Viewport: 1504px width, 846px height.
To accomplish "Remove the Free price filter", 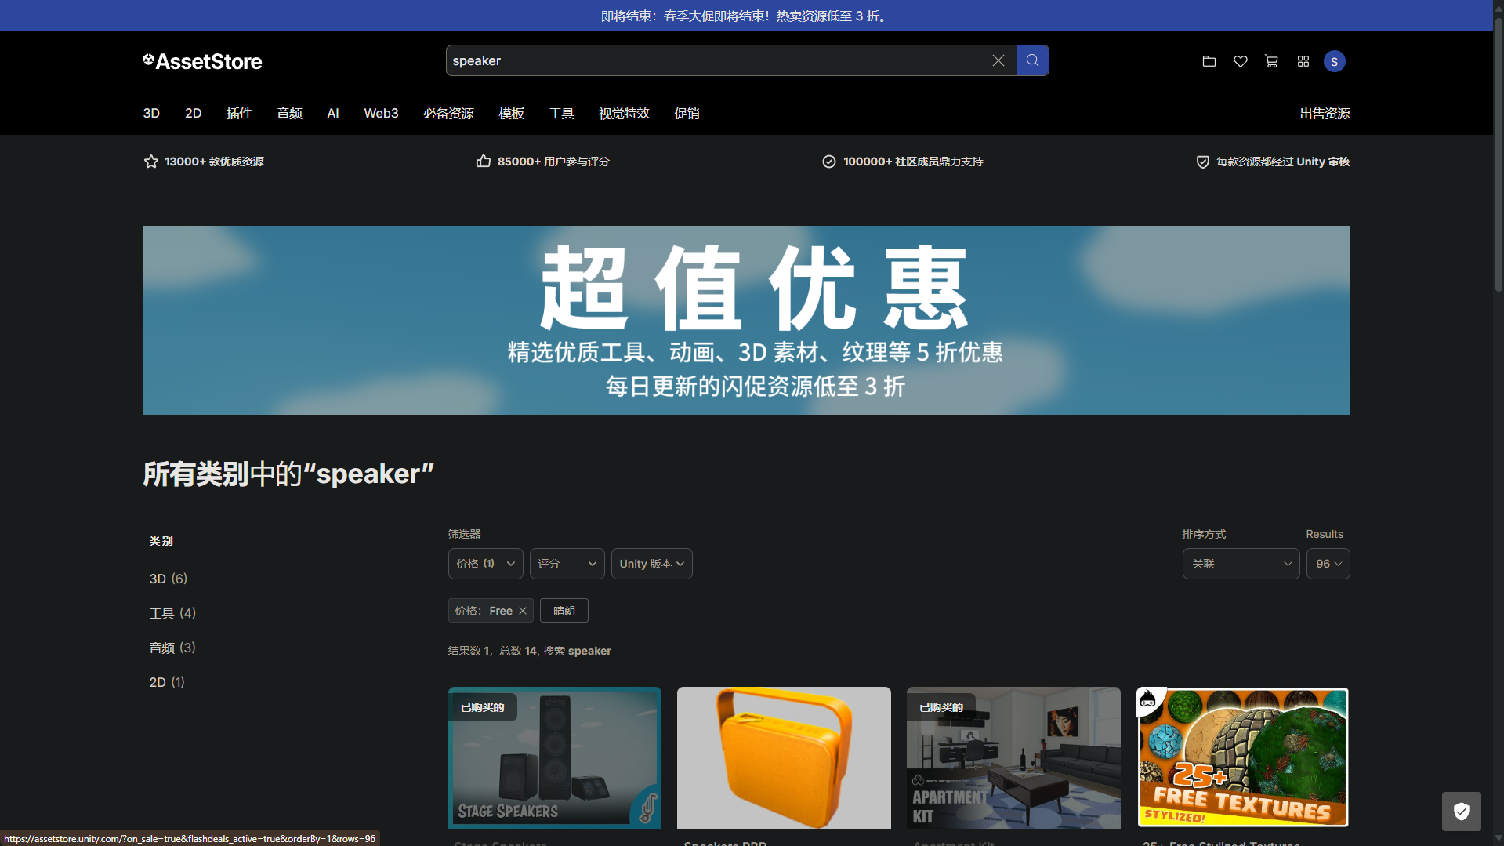I will point(522,611).
